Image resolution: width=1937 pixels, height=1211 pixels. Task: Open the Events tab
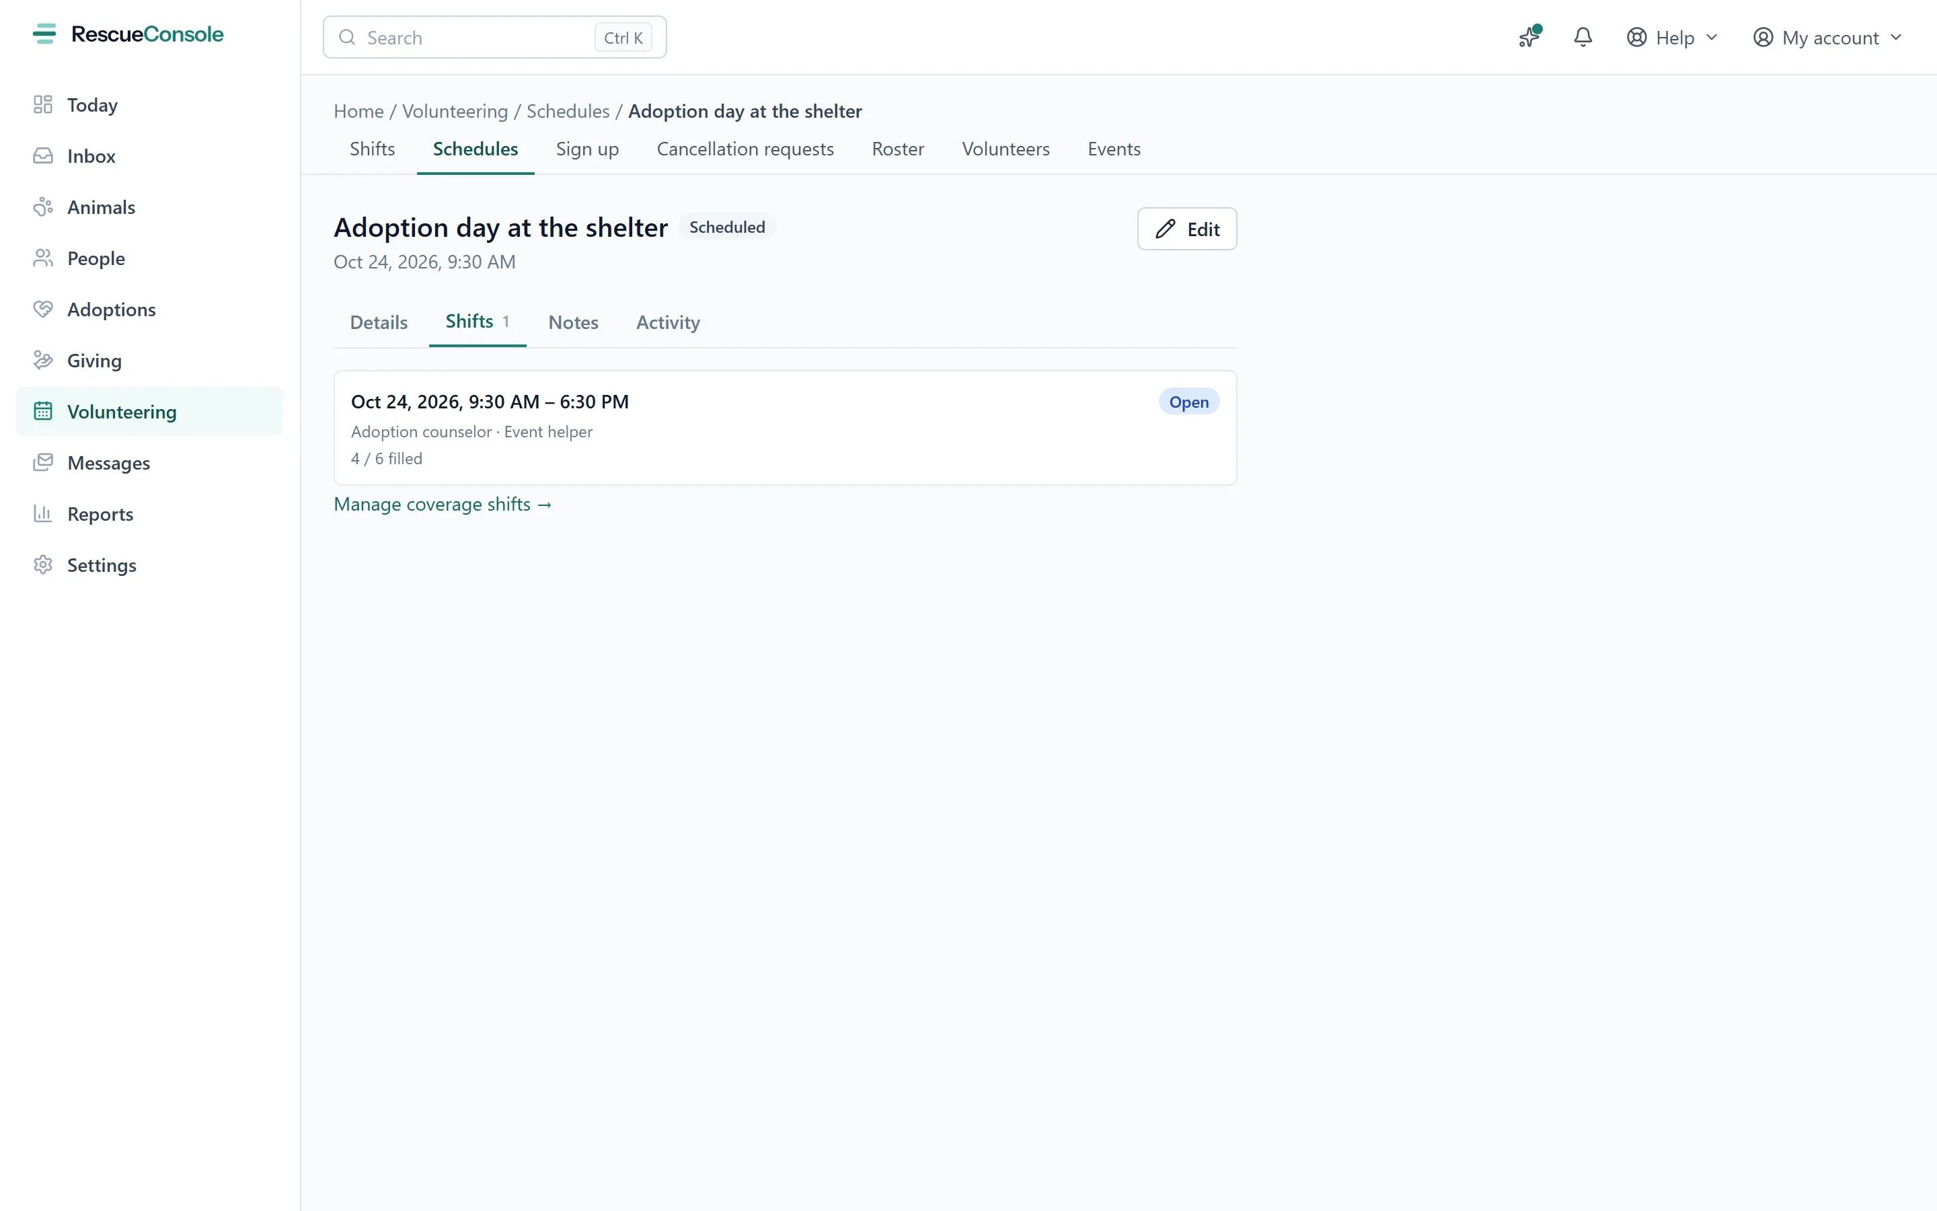(1114, 149)
